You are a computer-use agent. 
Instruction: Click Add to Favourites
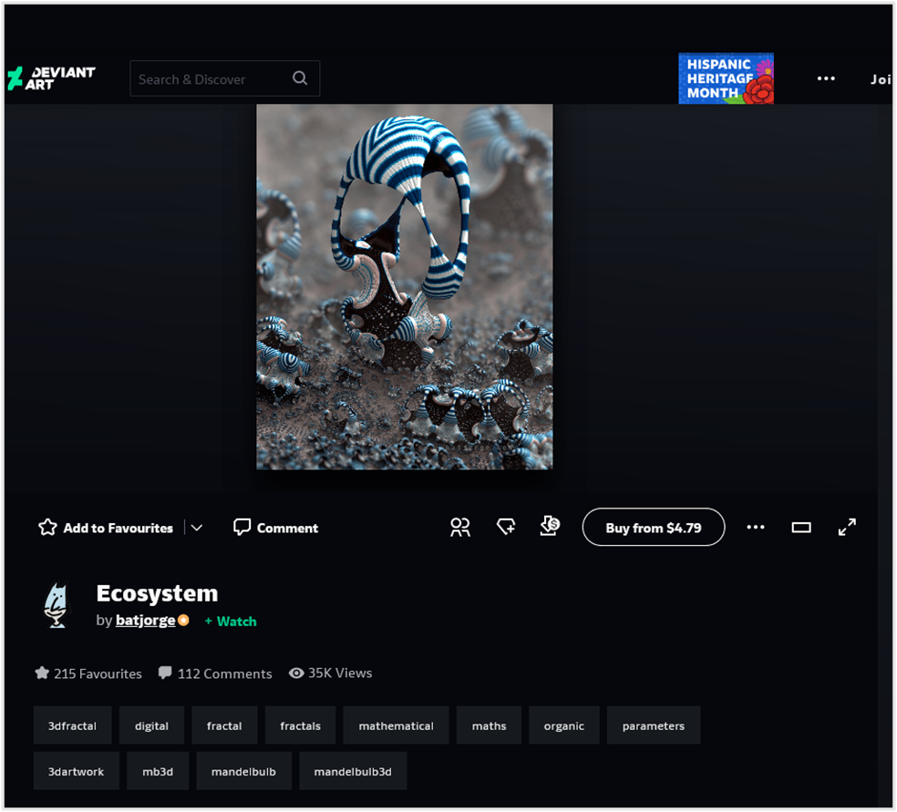point(105,528)
